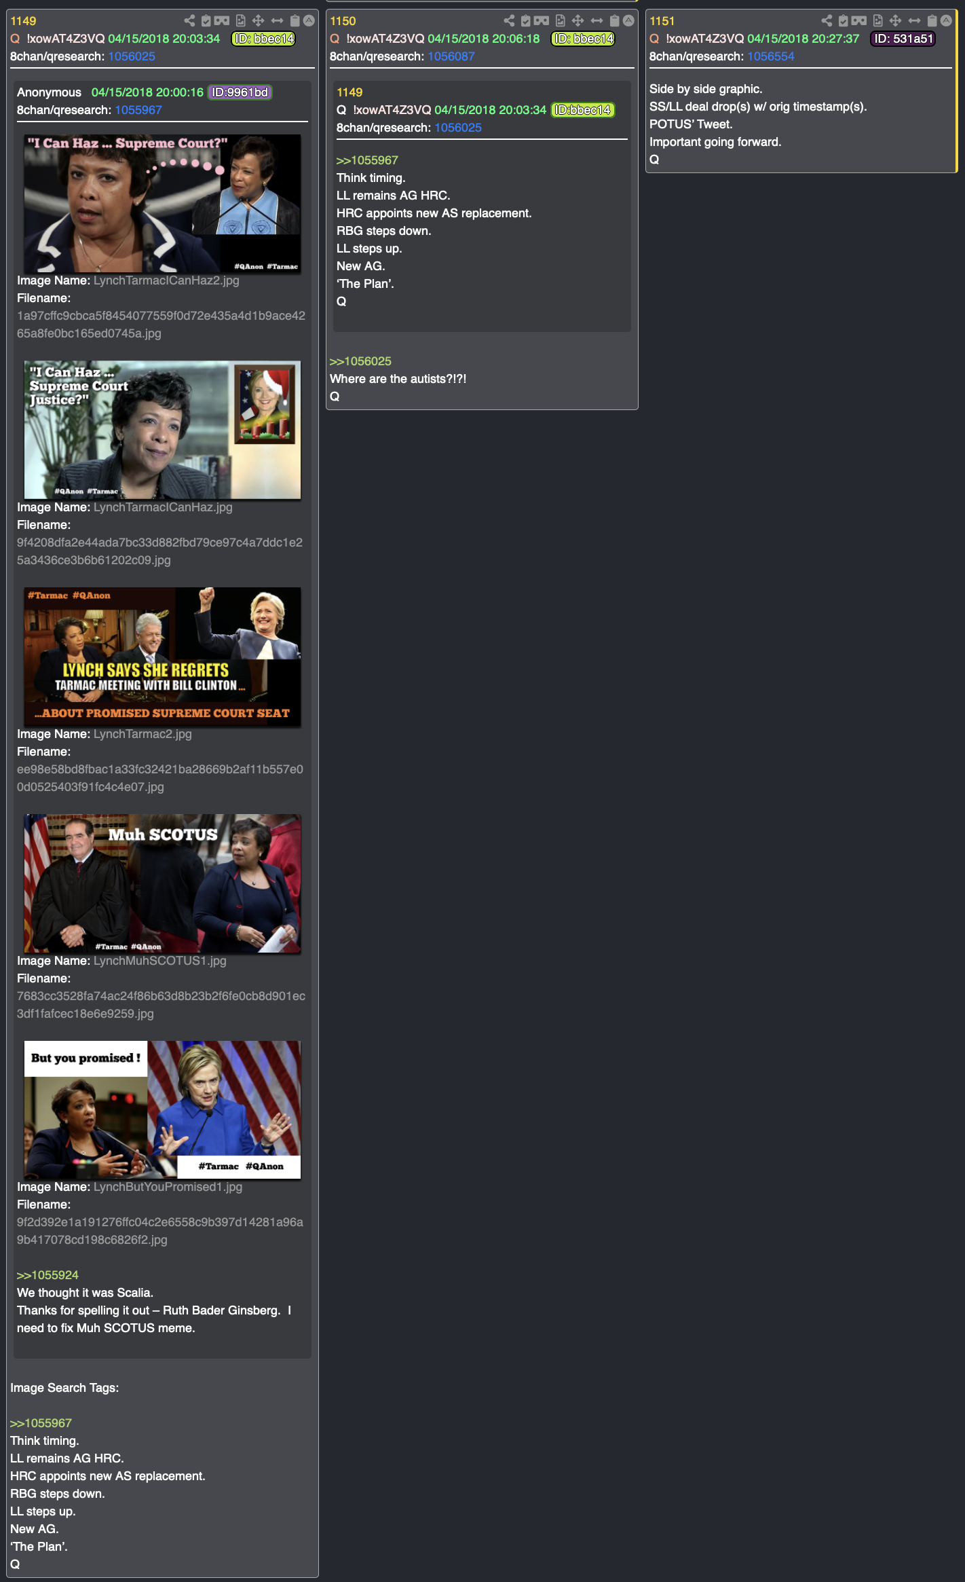
Task: Click the circled up-arrow icon on post 1150
Action: coord(628,21)
